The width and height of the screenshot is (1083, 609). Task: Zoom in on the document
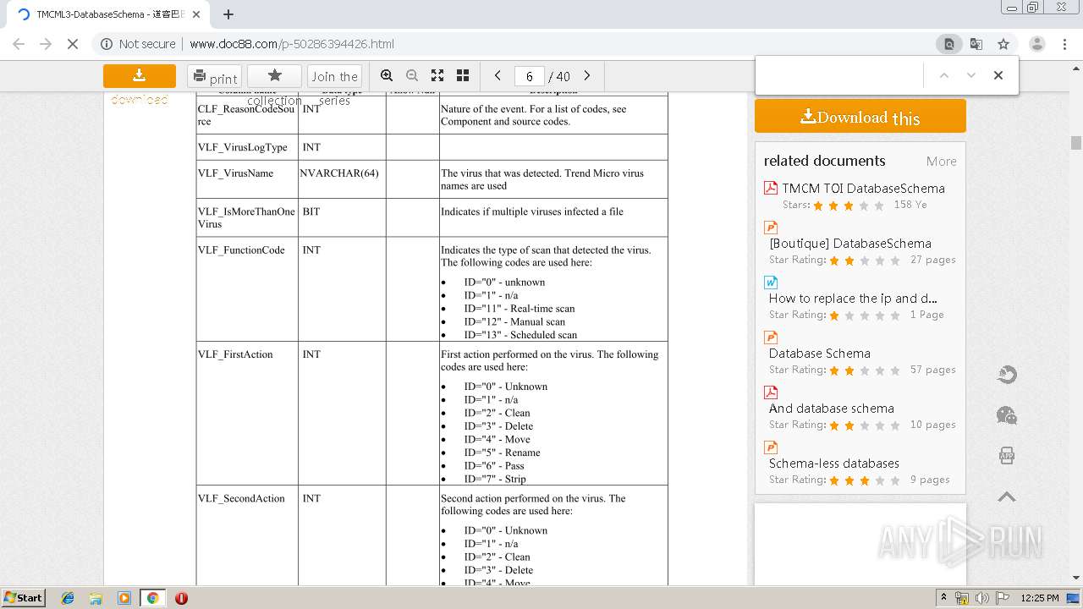pyautogui.click(x=387, y=75)
